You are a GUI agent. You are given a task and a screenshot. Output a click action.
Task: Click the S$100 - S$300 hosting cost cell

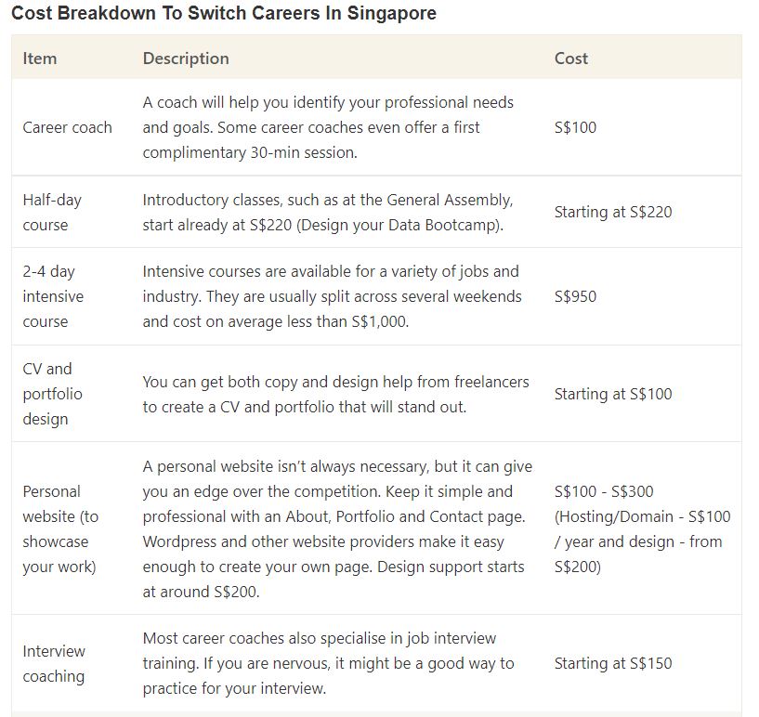(x=642, y=528)
